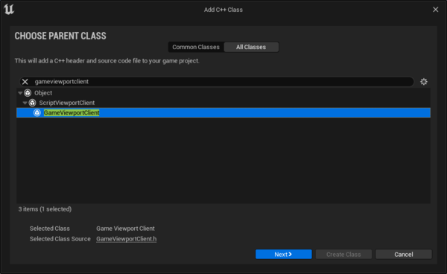Image resolution: width=447 pixels, height=274 pixels.
Task: Click the Unreal Engine logo icon
Action: point(9,10)
